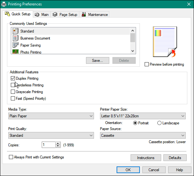This screenshot has height=176, width=194.
Task: Uncheck Duplex Printing
Action: (x=13, y=78)
